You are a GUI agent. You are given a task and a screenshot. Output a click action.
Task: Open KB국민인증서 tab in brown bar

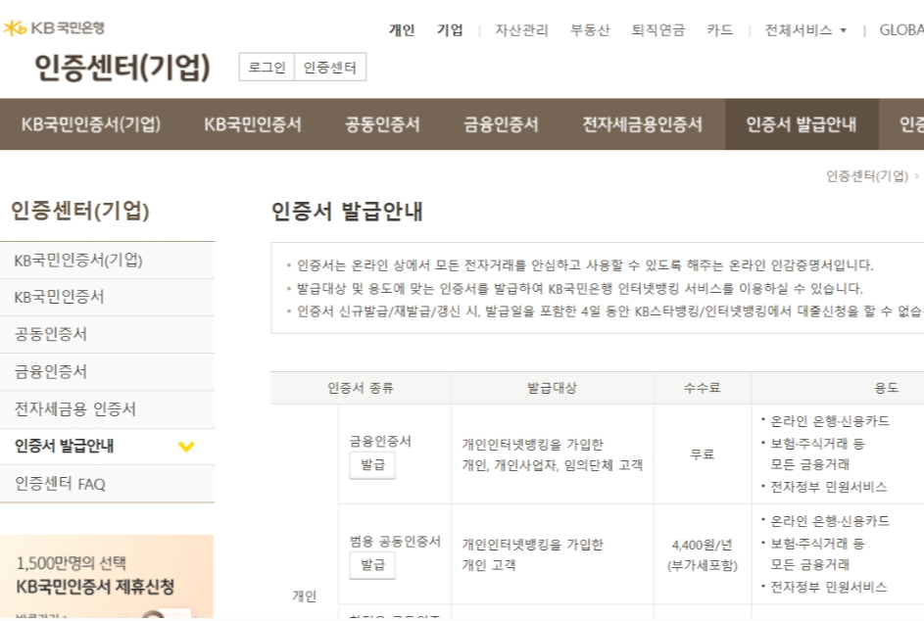click(253, 124)
